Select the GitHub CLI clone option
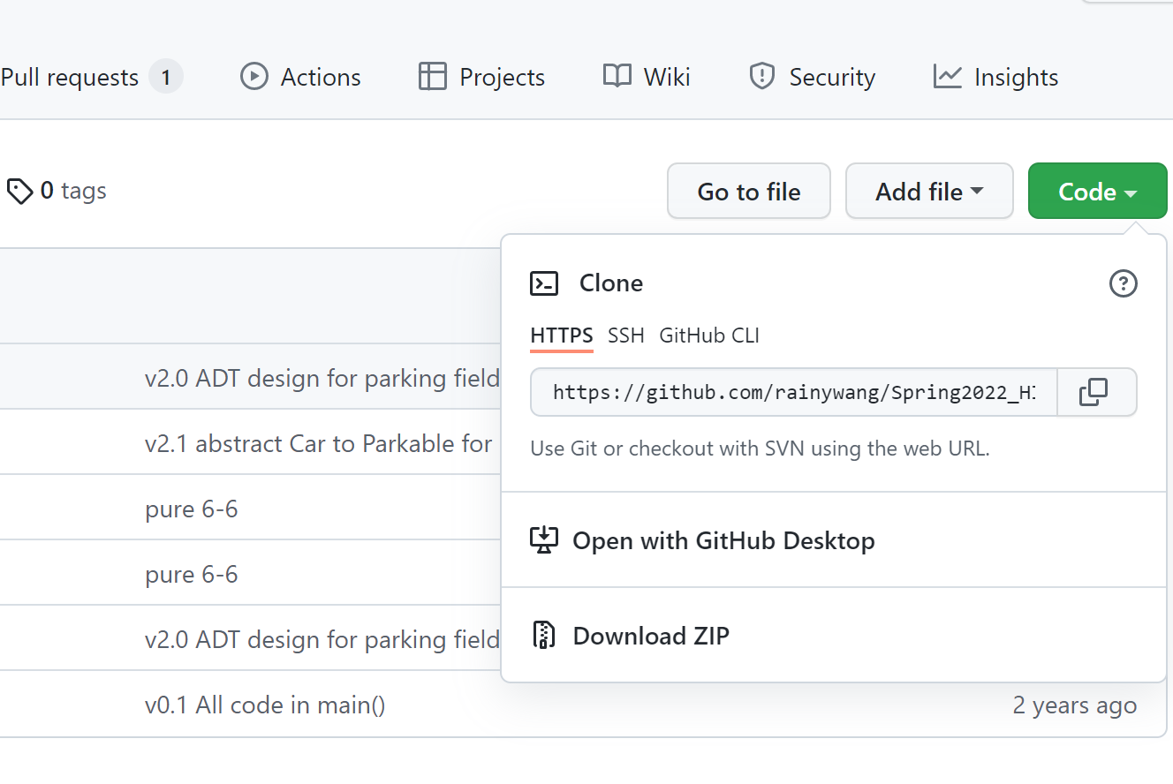 709,335
